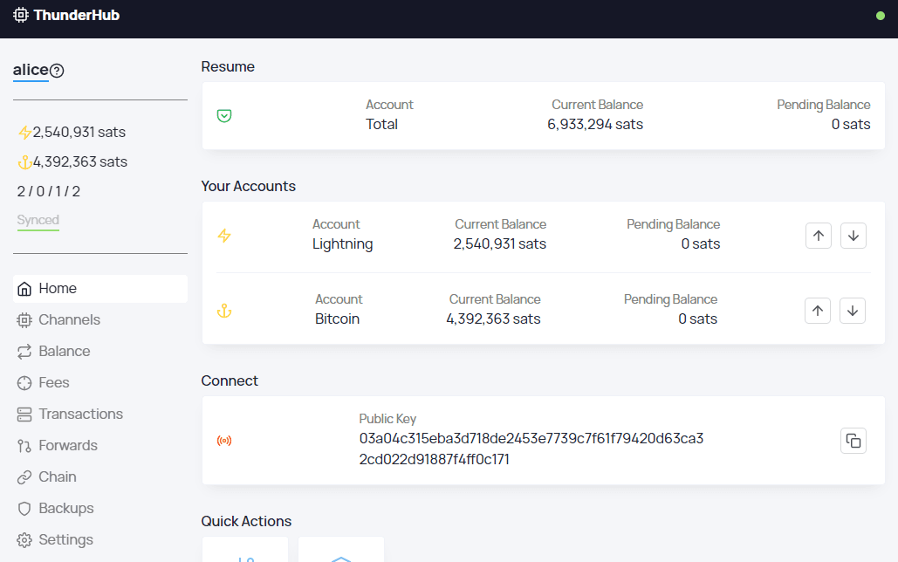Select the Chain menu item
The image size is (898, 562).
[x=57, y=477]
